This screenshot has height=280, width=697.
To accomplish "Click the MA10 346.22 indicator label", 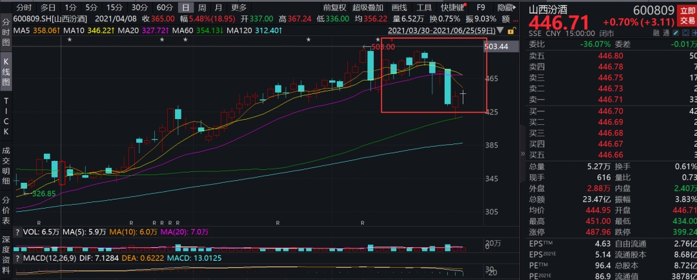I will coord(88,30).
